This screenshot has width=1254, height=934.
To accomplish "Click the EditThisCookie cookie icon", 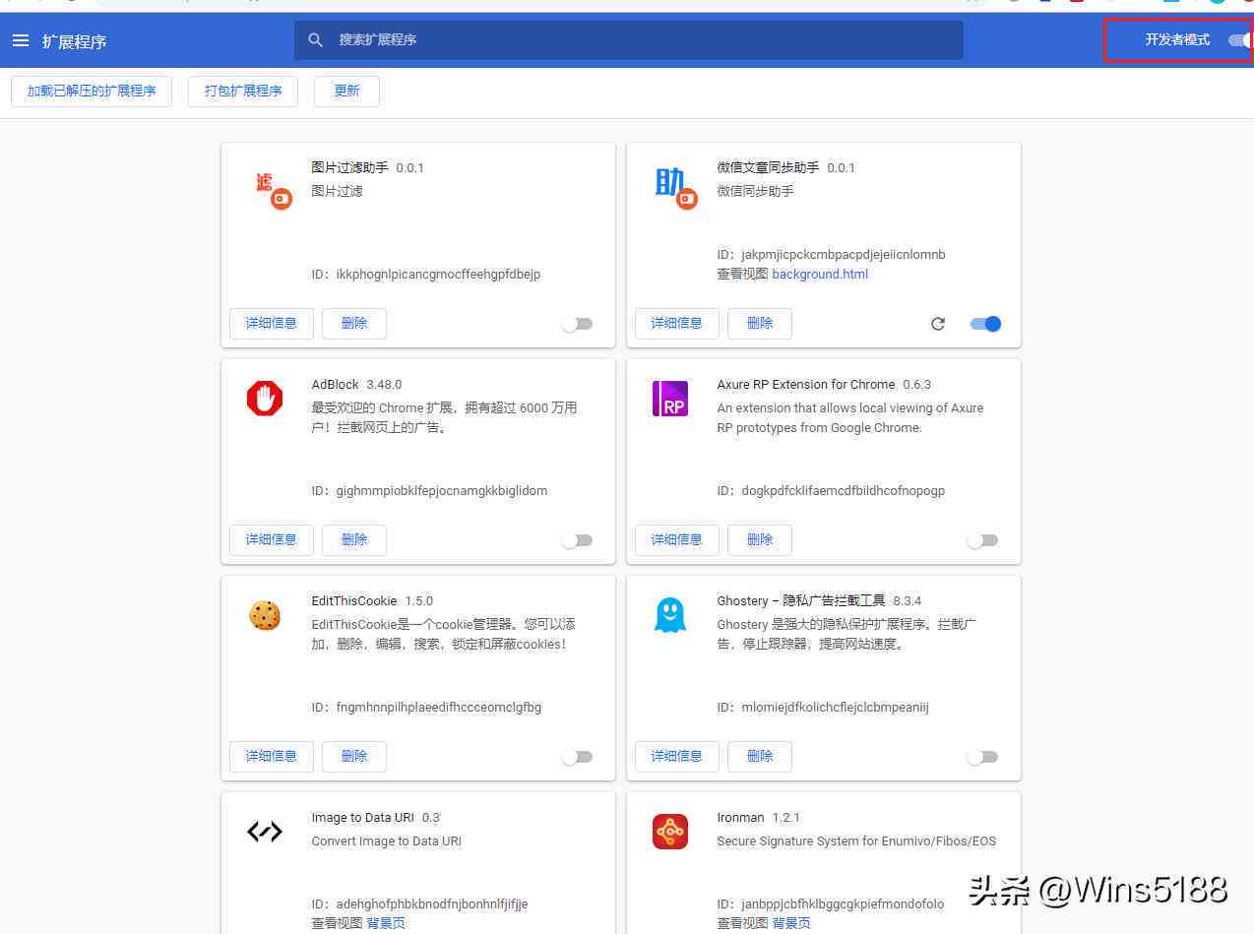I will point(265,615).
